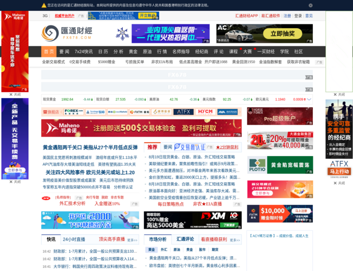Open the PLOTIO 黄金陷窄幅震荡 banner
This screenshot has width=353, height=271.
click(280, 165)
